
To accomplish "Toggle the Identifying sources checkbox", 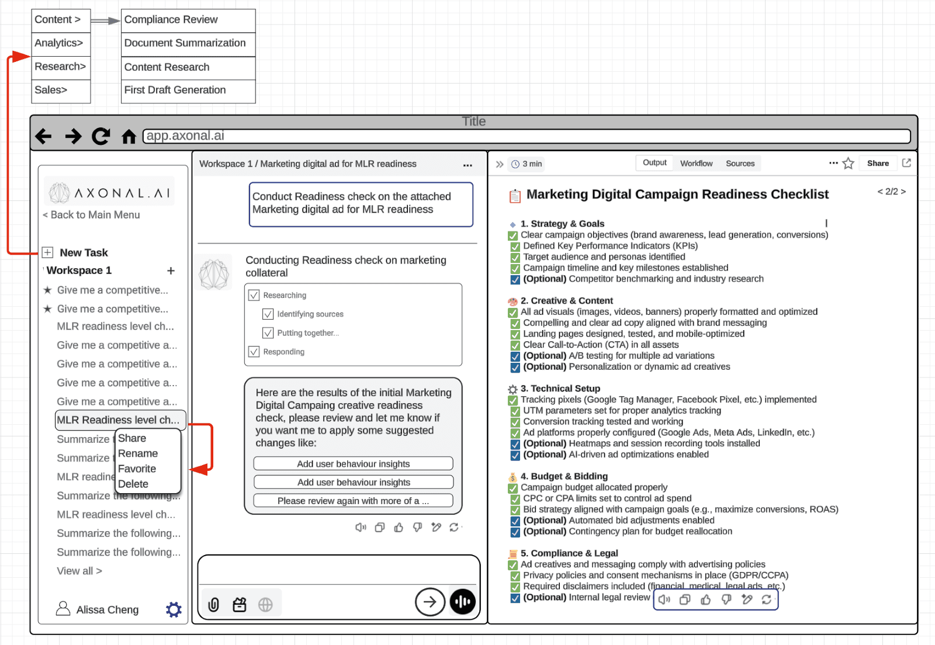I will pos(268,314).
